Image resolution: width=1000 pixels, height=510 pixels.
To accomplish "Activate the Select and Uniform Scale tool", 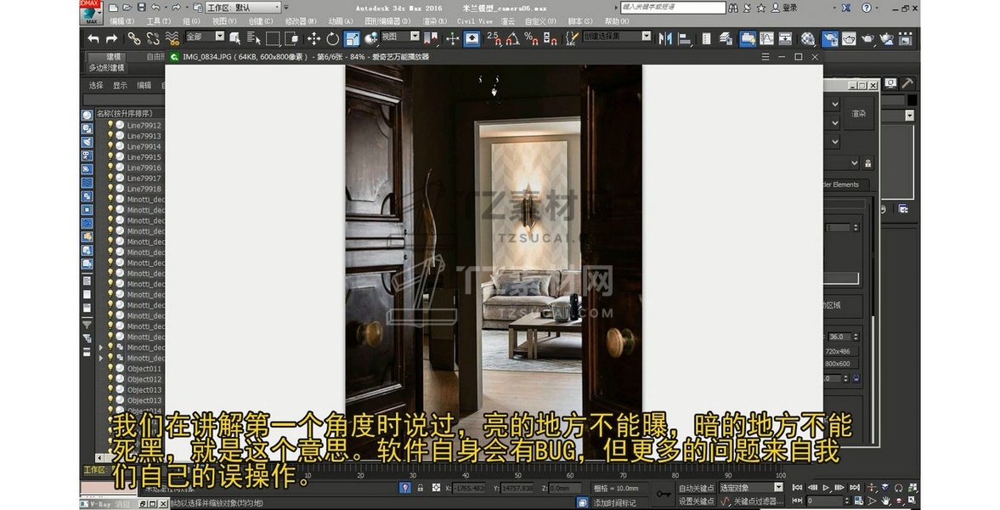I will coord(352,39).
